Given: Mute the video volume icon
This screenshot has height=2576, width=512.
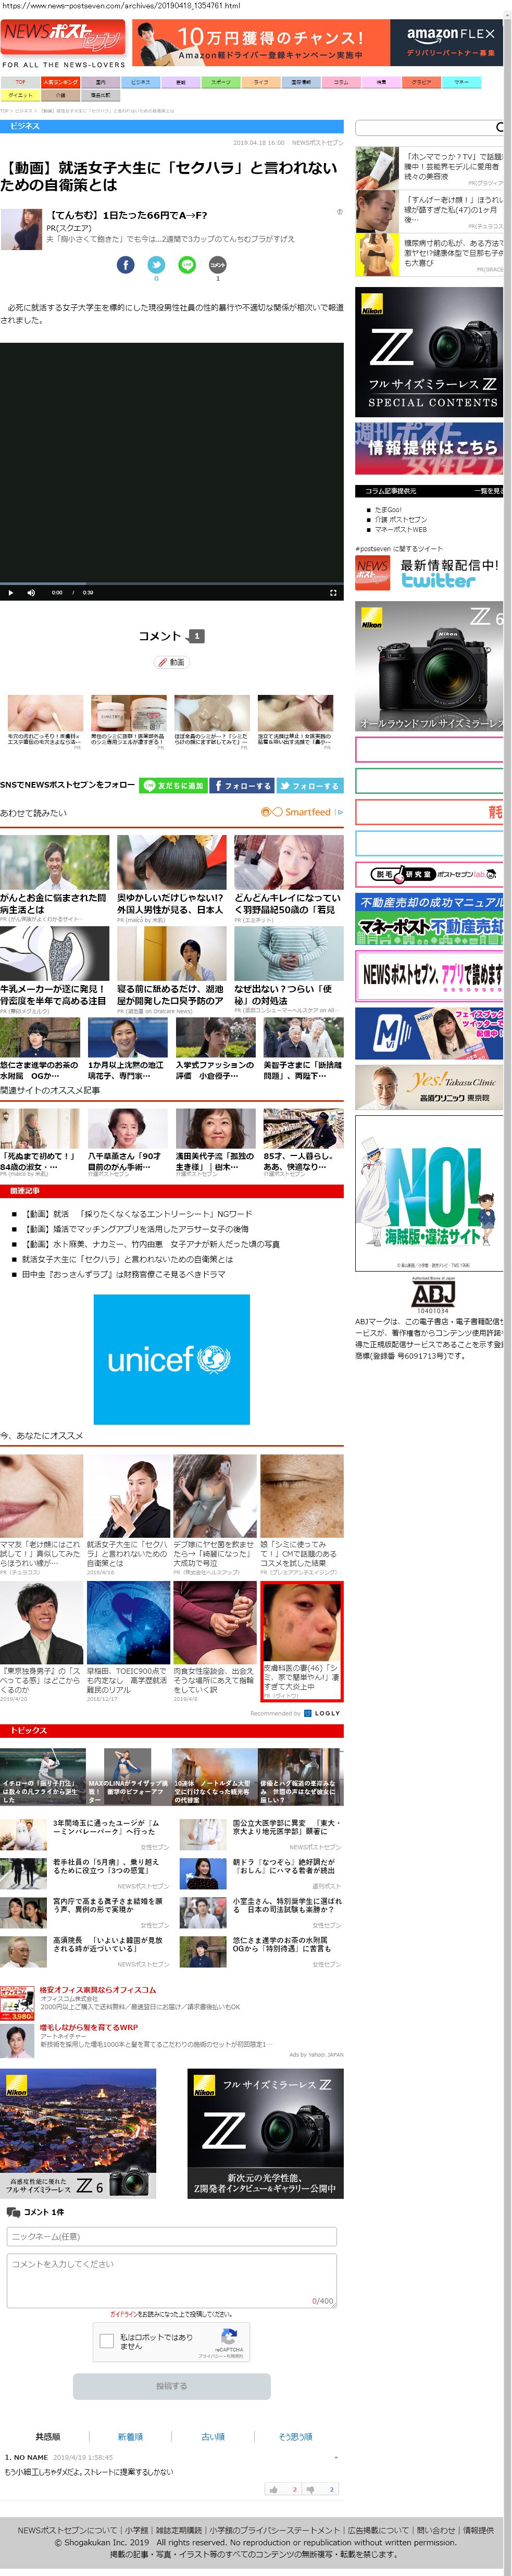Looking at the screenshot, I should pos(31,592).
